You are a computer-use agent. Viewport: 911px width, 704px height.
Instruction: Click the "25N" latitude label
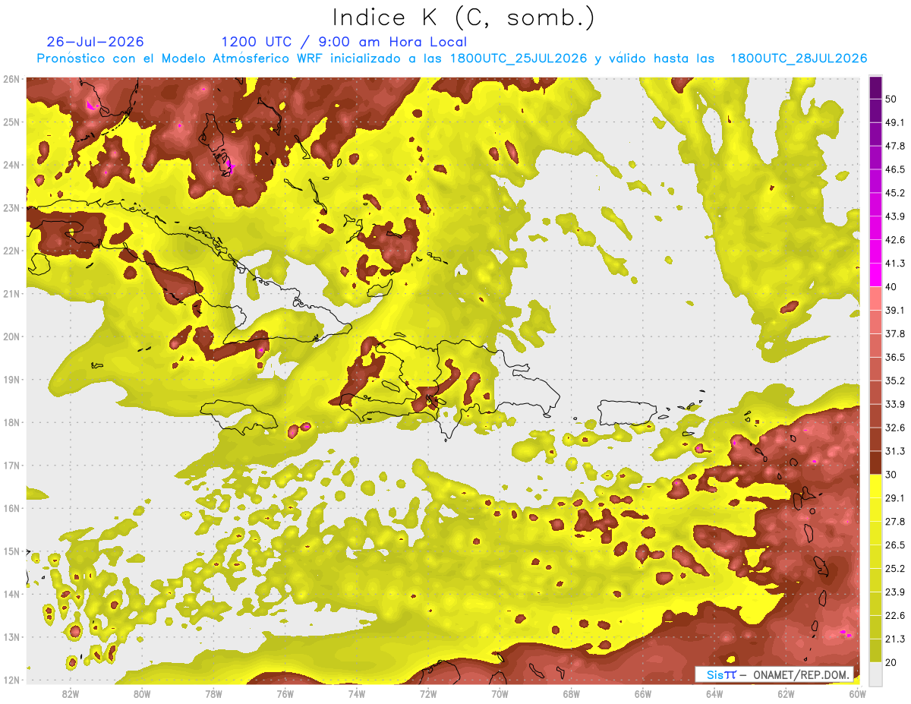pos(11,122)
